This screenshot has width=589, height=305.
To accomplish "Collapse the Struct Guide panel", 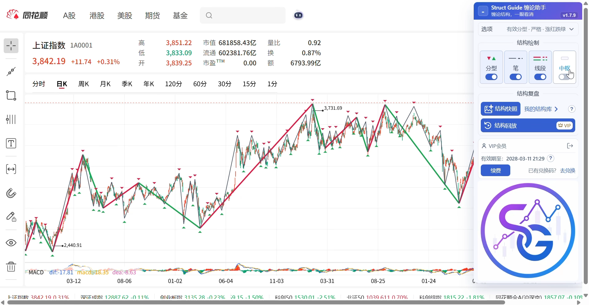I will (483, 11).
